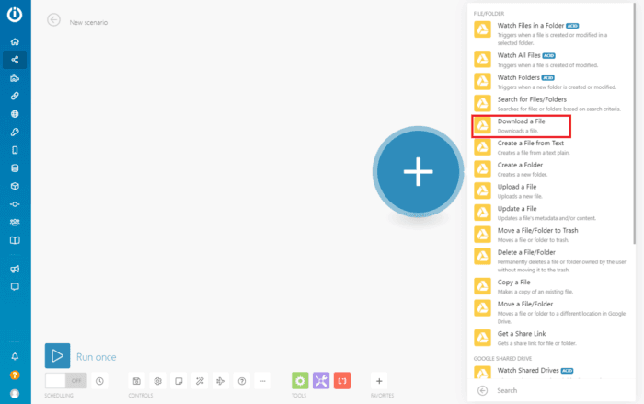Select Watch Folders module
Image resolution: width=644 pixels, height=404 pixels.
pyautogui.click(x=550, y=82)
